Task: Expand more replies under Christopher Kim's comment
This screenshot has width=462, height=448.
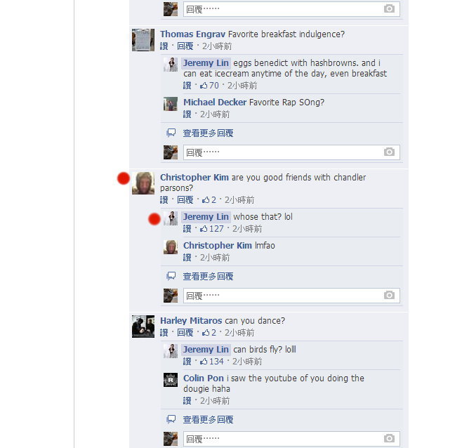Action: [208, 277]
